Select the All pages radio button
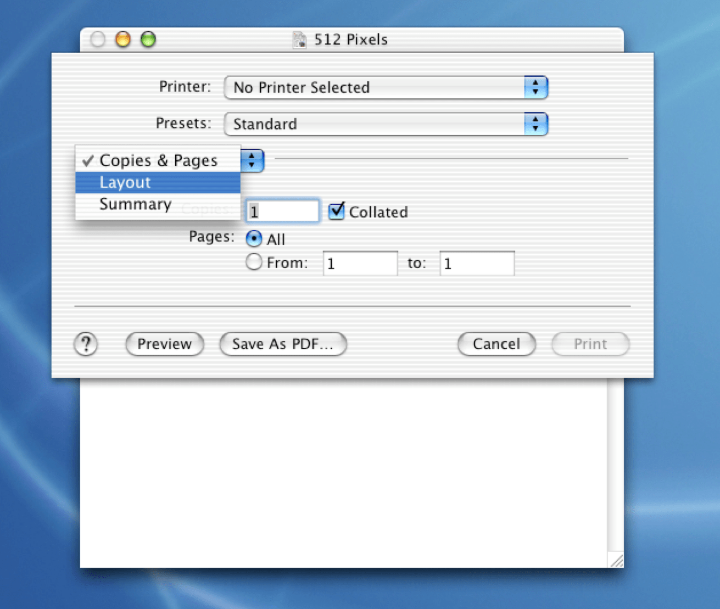Screen dimensions: 720x609 click(x=254, y=239)
